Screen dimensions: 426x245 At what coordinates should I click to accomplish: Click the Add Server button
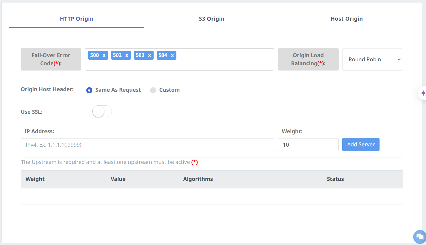click(x=361, y=144)
